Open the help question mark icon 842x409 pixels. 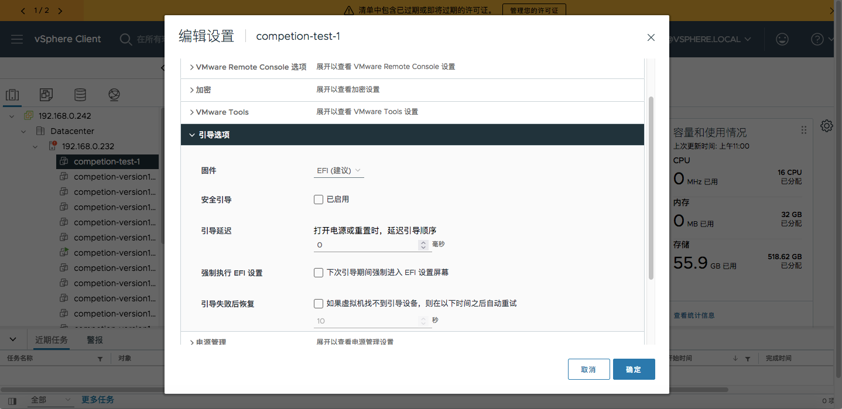pos(817,39)
